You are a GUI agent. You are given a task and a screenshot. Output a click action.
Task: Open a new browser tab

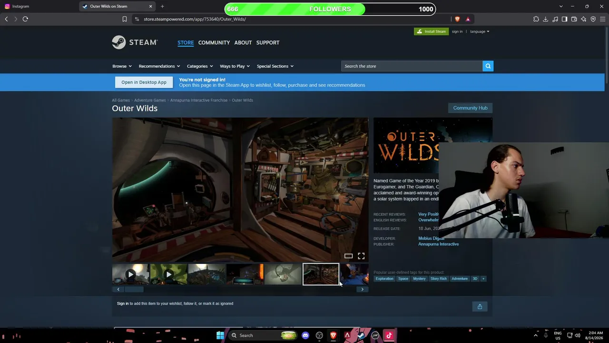pos(162,6)
